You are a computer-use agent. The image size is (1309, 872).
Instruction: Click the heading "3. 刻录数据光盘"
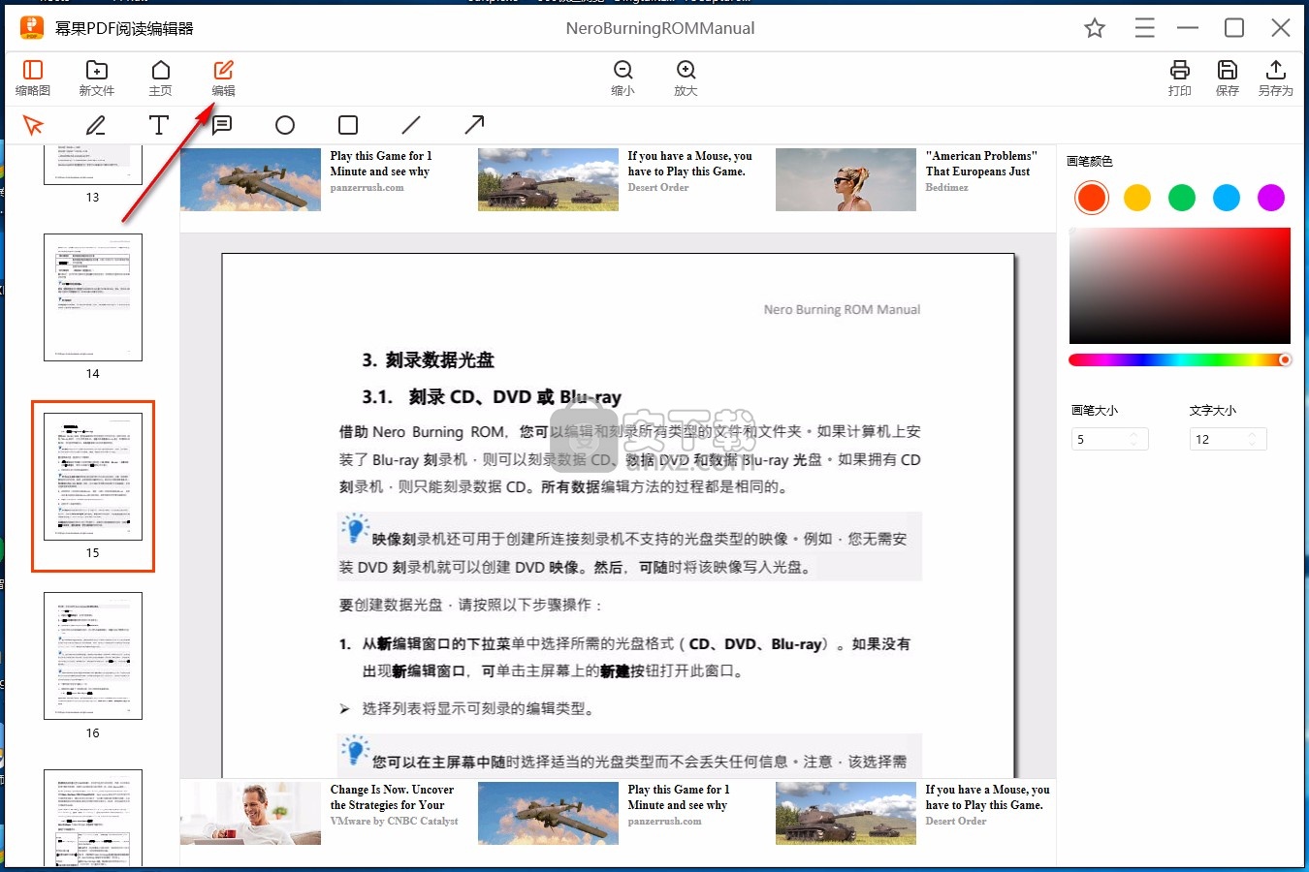[428, 359]
